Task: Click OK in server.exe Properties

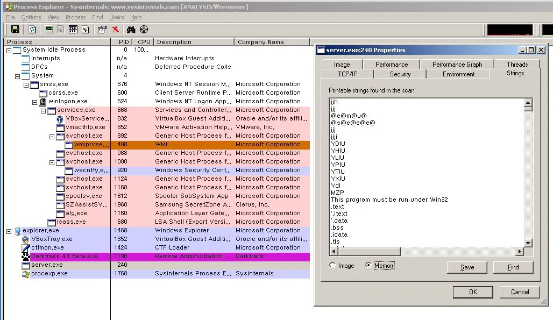Action: coord(473,292)
